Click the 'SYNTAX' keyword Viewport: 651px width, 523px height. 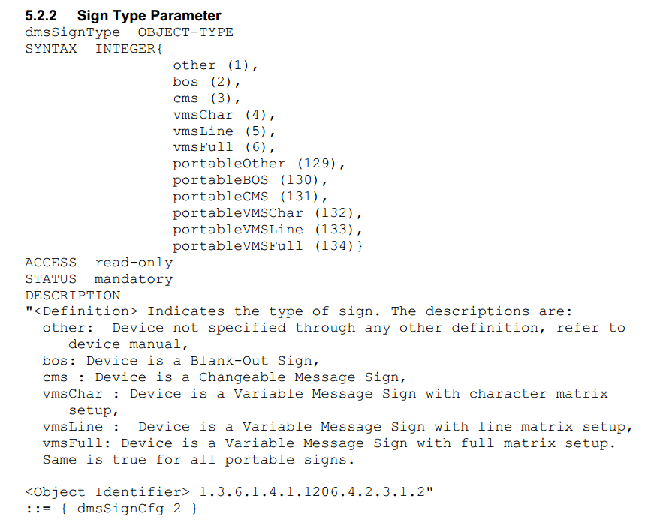coord(51,49)
